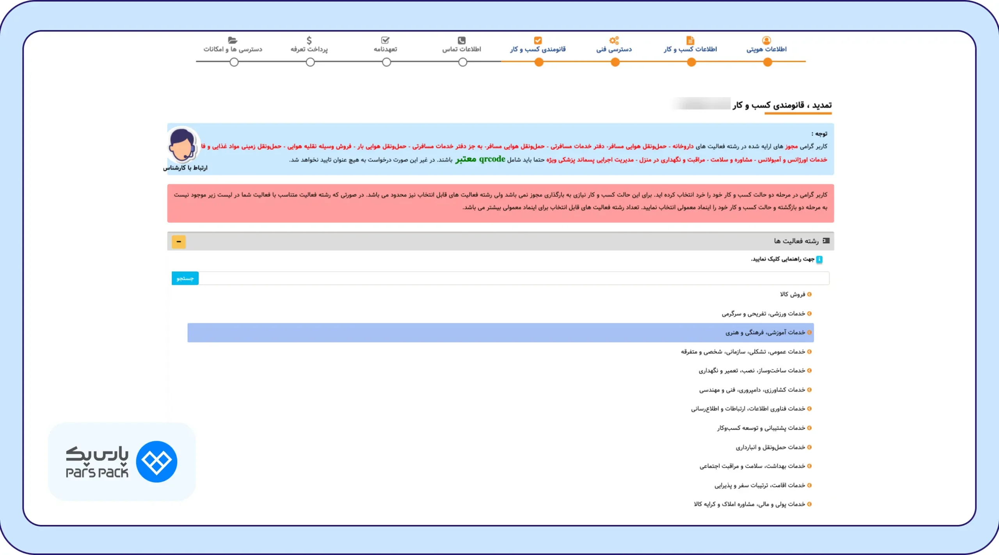Open the دسترسی فنی step label
999x555 pixels.
(x=614, y=49)
